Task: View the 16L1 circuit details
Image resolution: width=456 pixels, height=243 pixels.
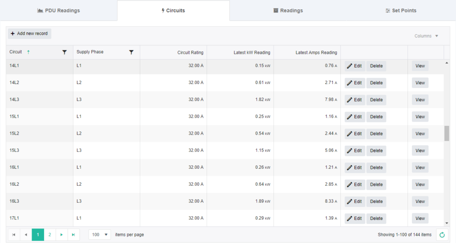Action: click(420, 167)
